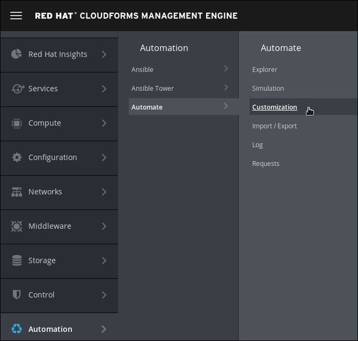Open the Requests link under Automate

[x=266, y=164]
